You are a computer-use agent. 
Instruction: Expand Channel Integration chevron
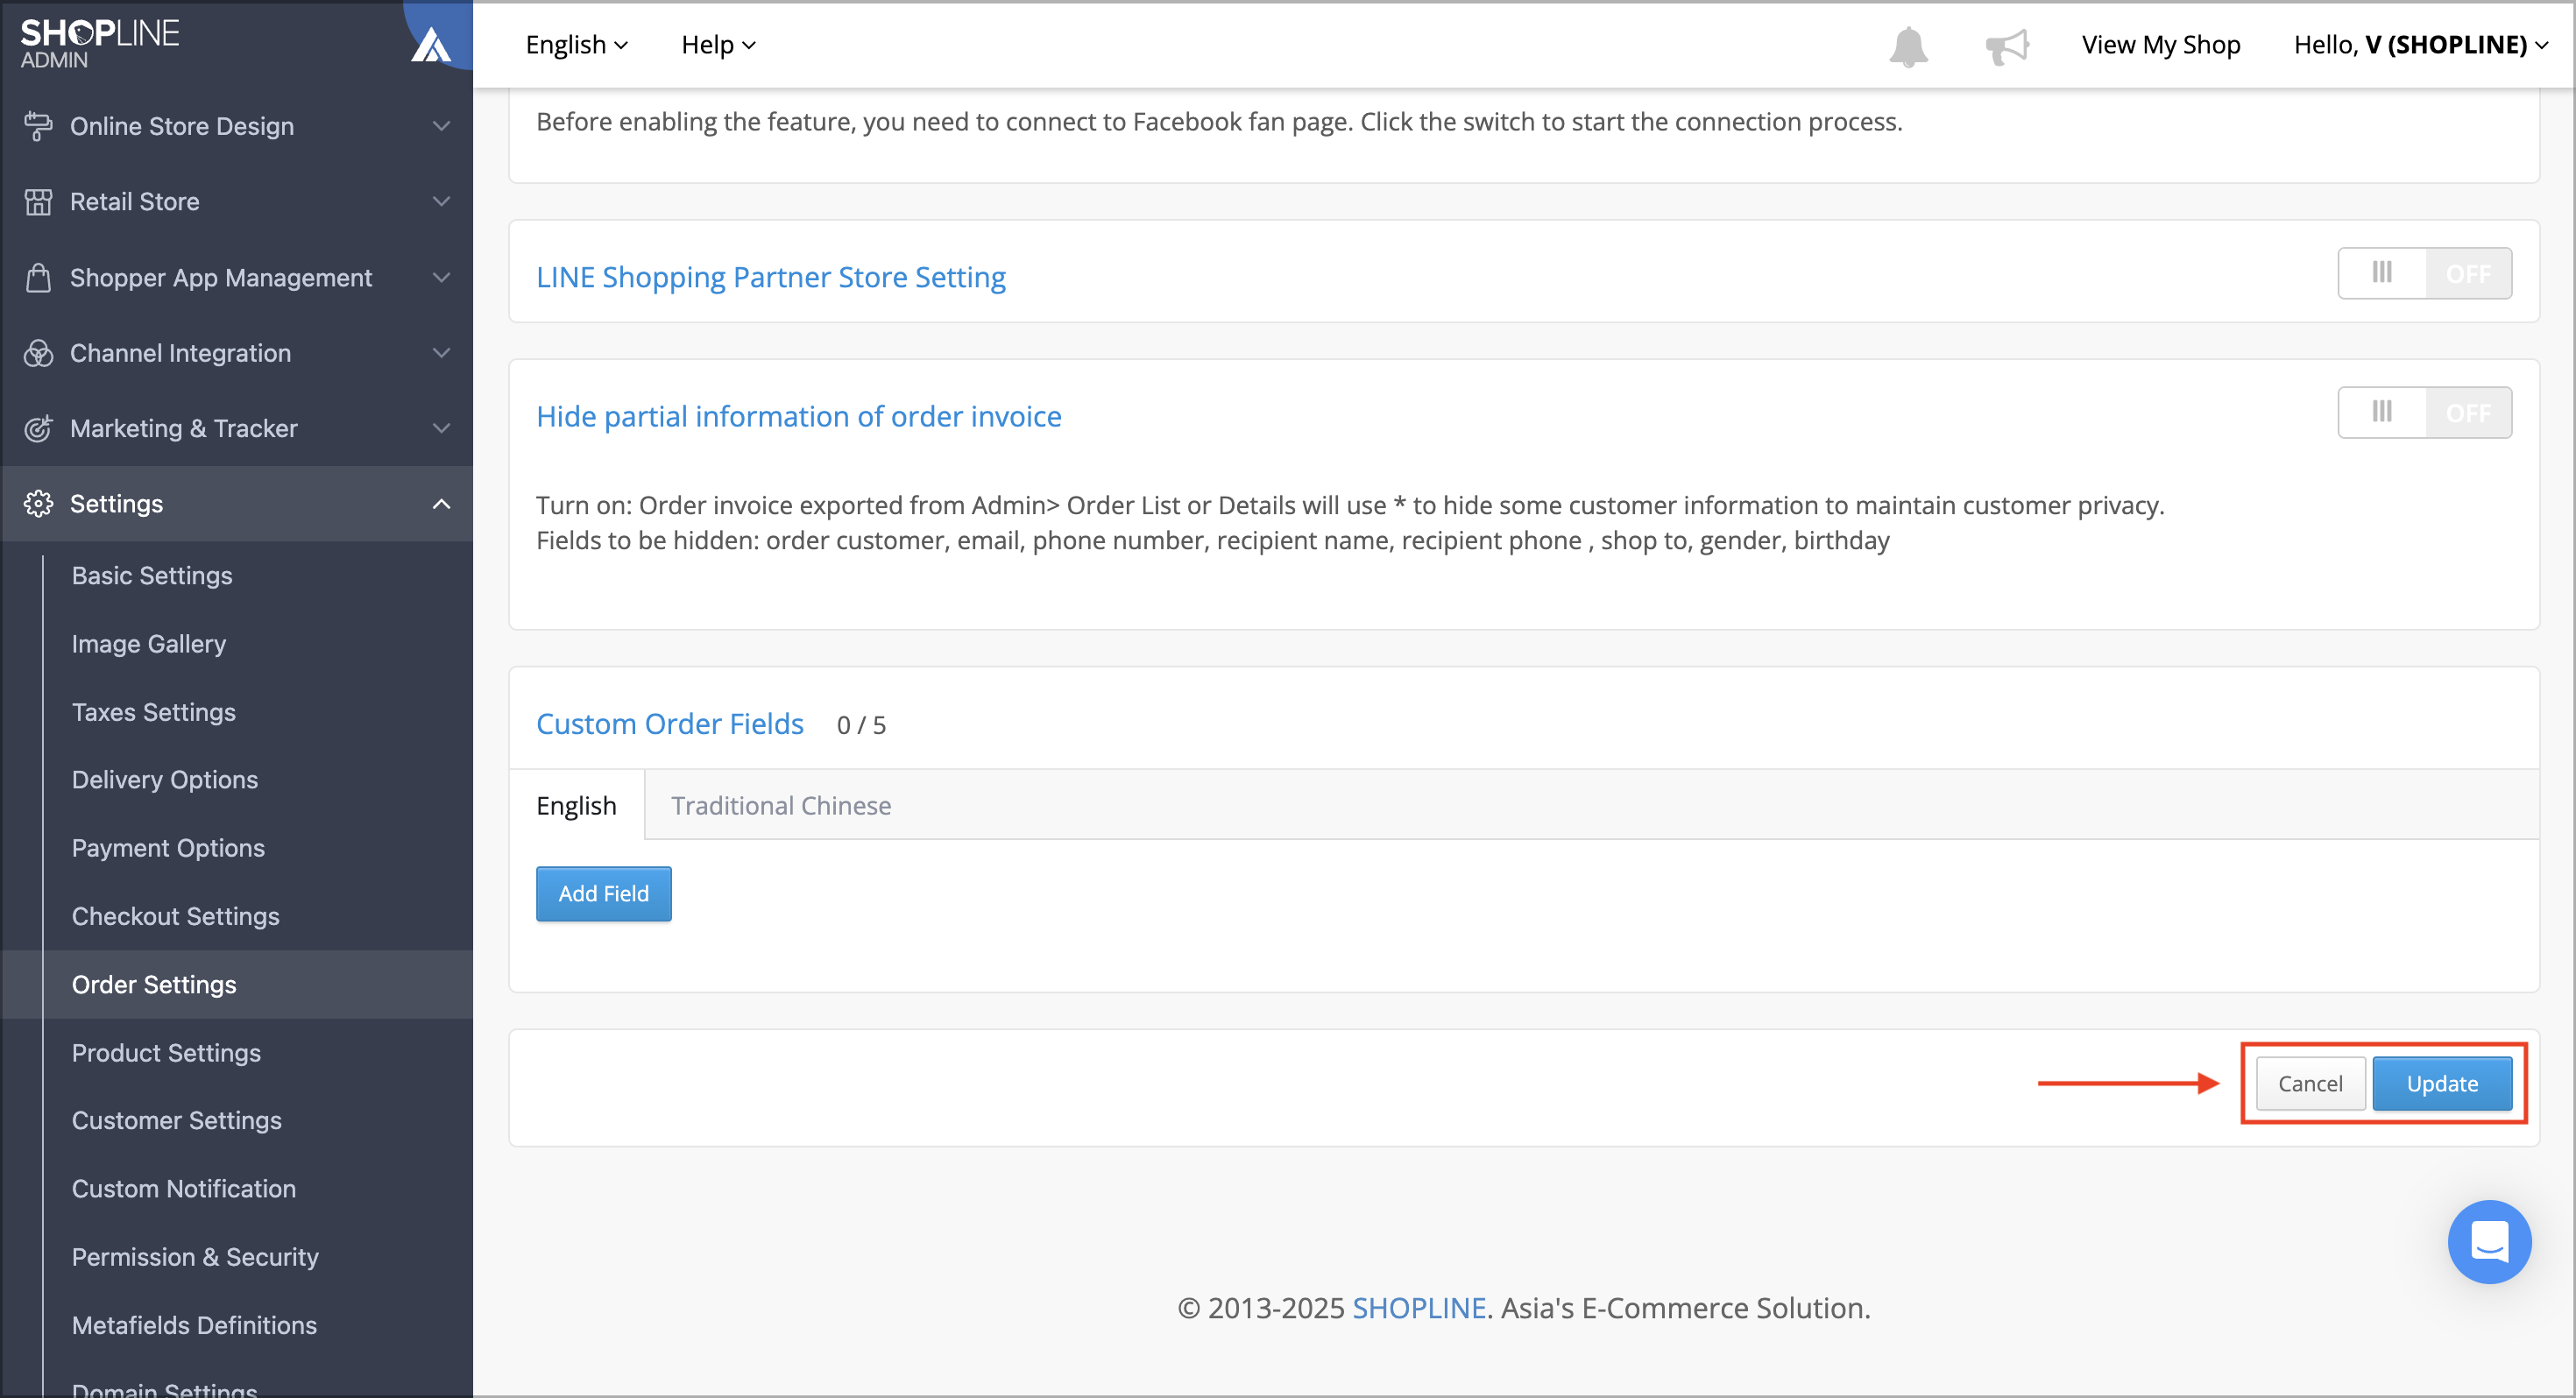pos(441,353)
